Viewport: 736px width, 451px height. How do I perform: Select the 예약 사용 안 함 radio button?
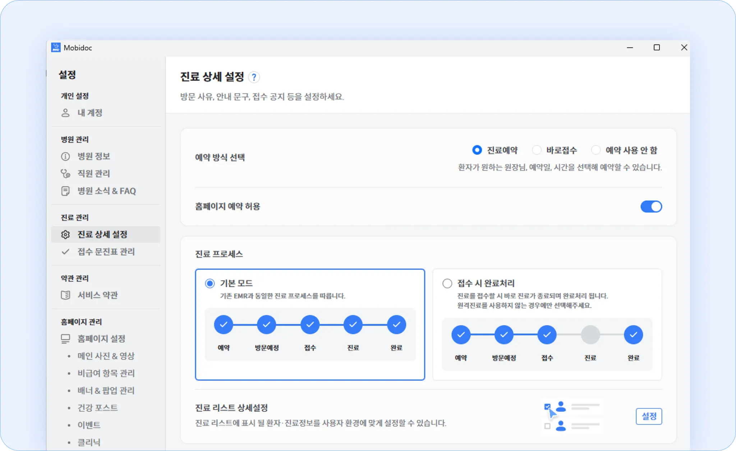[596, 150]
